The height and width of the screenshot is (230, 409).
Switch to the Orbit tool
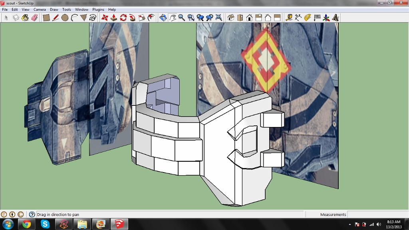coord(163,18)
